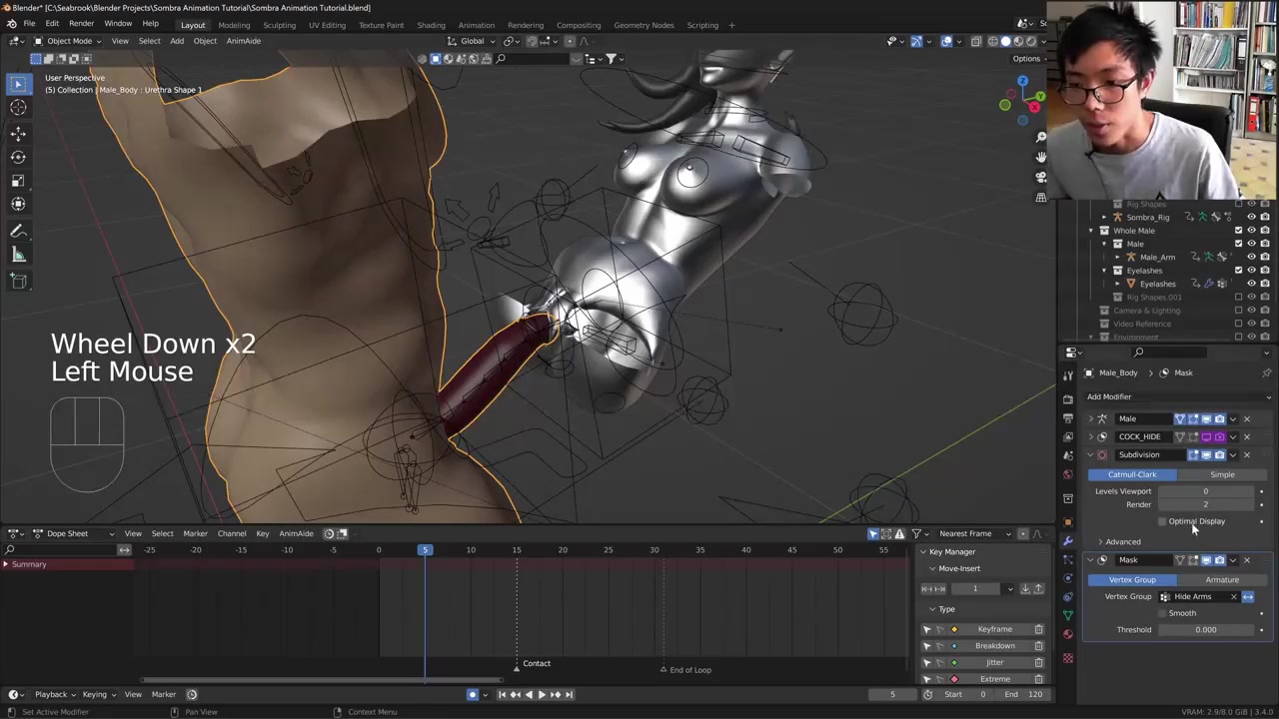Select the Simple subdivision type button
This screenshot has width=1279, height=719.
click(1222, 474)
